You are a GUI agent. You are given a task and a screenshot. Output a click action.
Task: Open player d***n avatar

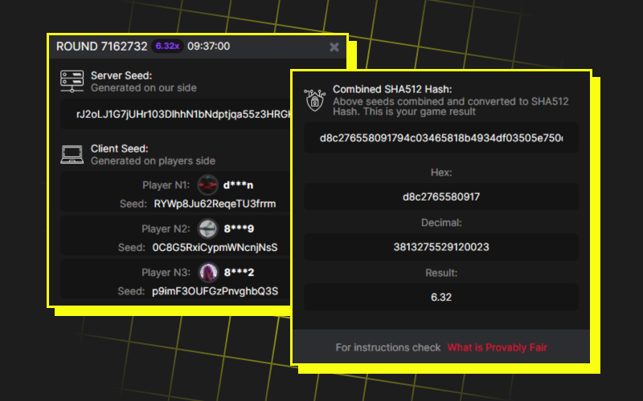point(207,185)
